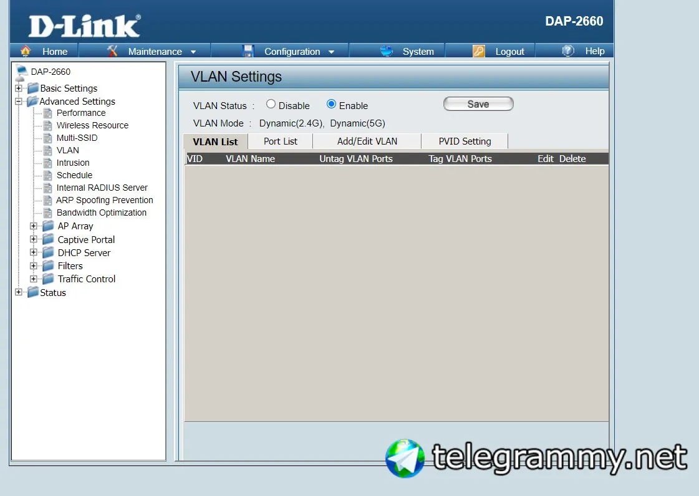Viewport: 699px width, 496px height.
Task: Click the Multi-SSID page icon
Action: pyautogui.click(x=47, y=138)
